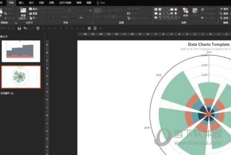Select the vertical text box shape
This screenshot has width=231, height=155.
point(160,10)
